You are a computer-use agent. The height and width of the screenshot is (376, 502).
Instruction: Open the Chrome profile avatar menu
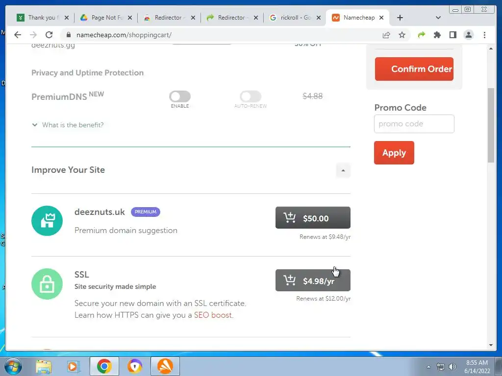(x=469, y=35)
